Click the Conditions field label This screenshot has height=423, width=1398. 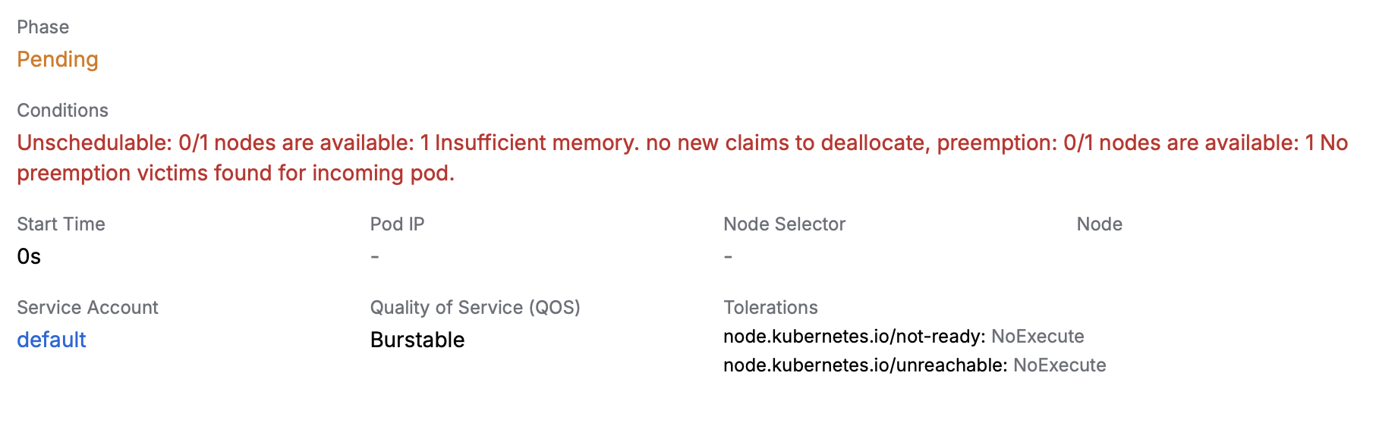coord(63,111)
